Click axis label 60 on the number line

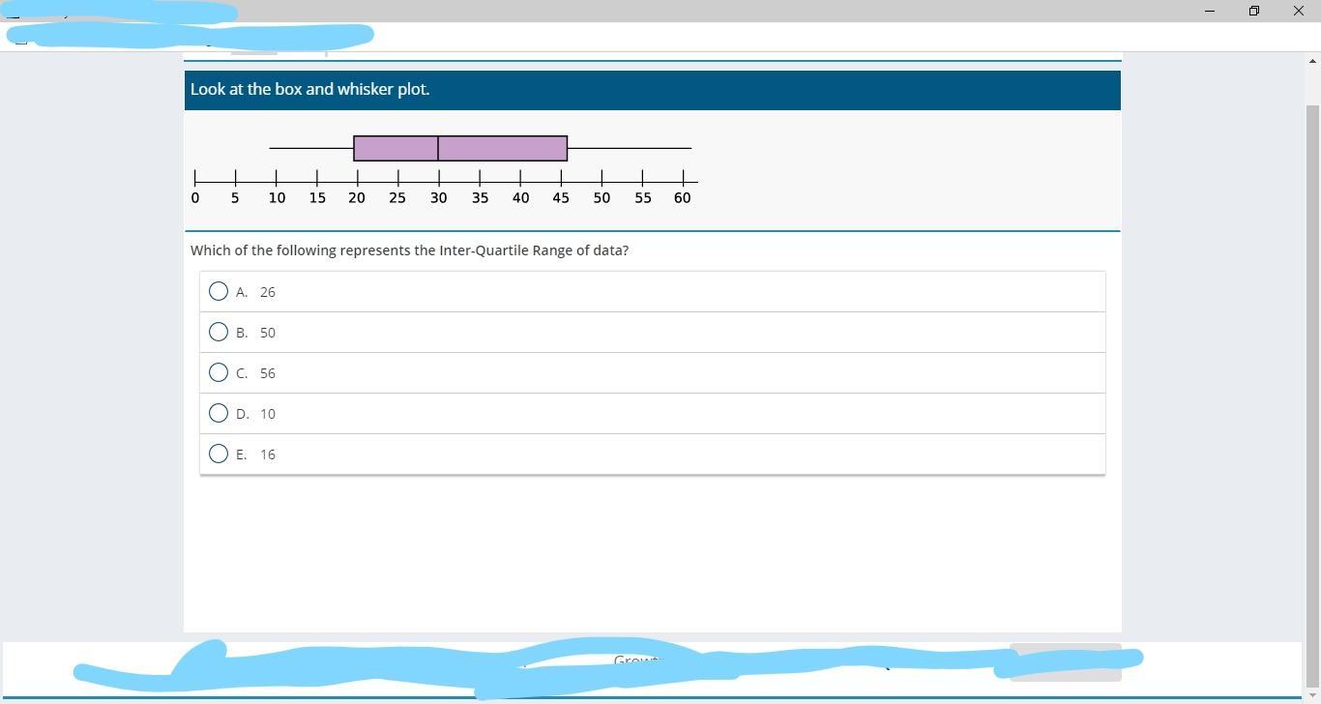coord(683,197)
